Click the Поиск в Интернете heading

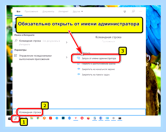pos(24,35)
